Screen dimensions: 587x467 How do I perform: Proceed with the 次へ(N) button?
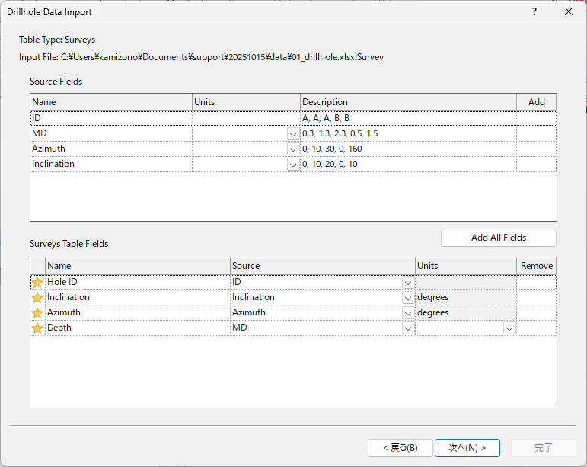467,448
